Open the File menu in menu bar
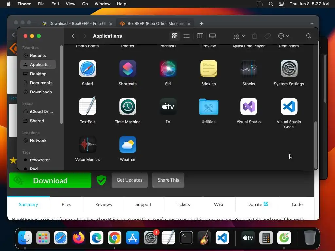The height and width of the screenshot is (251, 335). coord(41,4)
